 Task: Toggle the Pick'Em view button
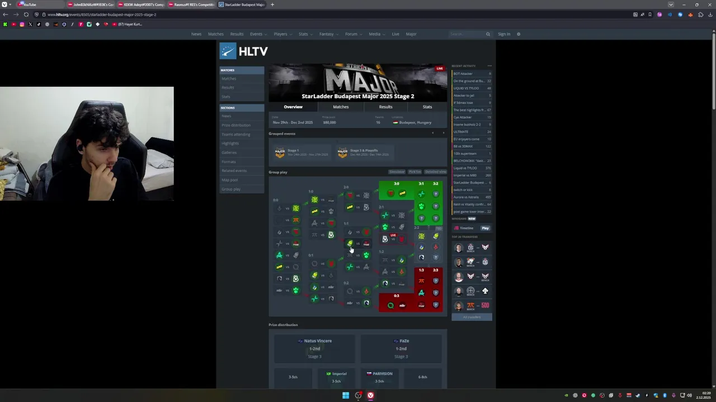click(x=414, y=172)
